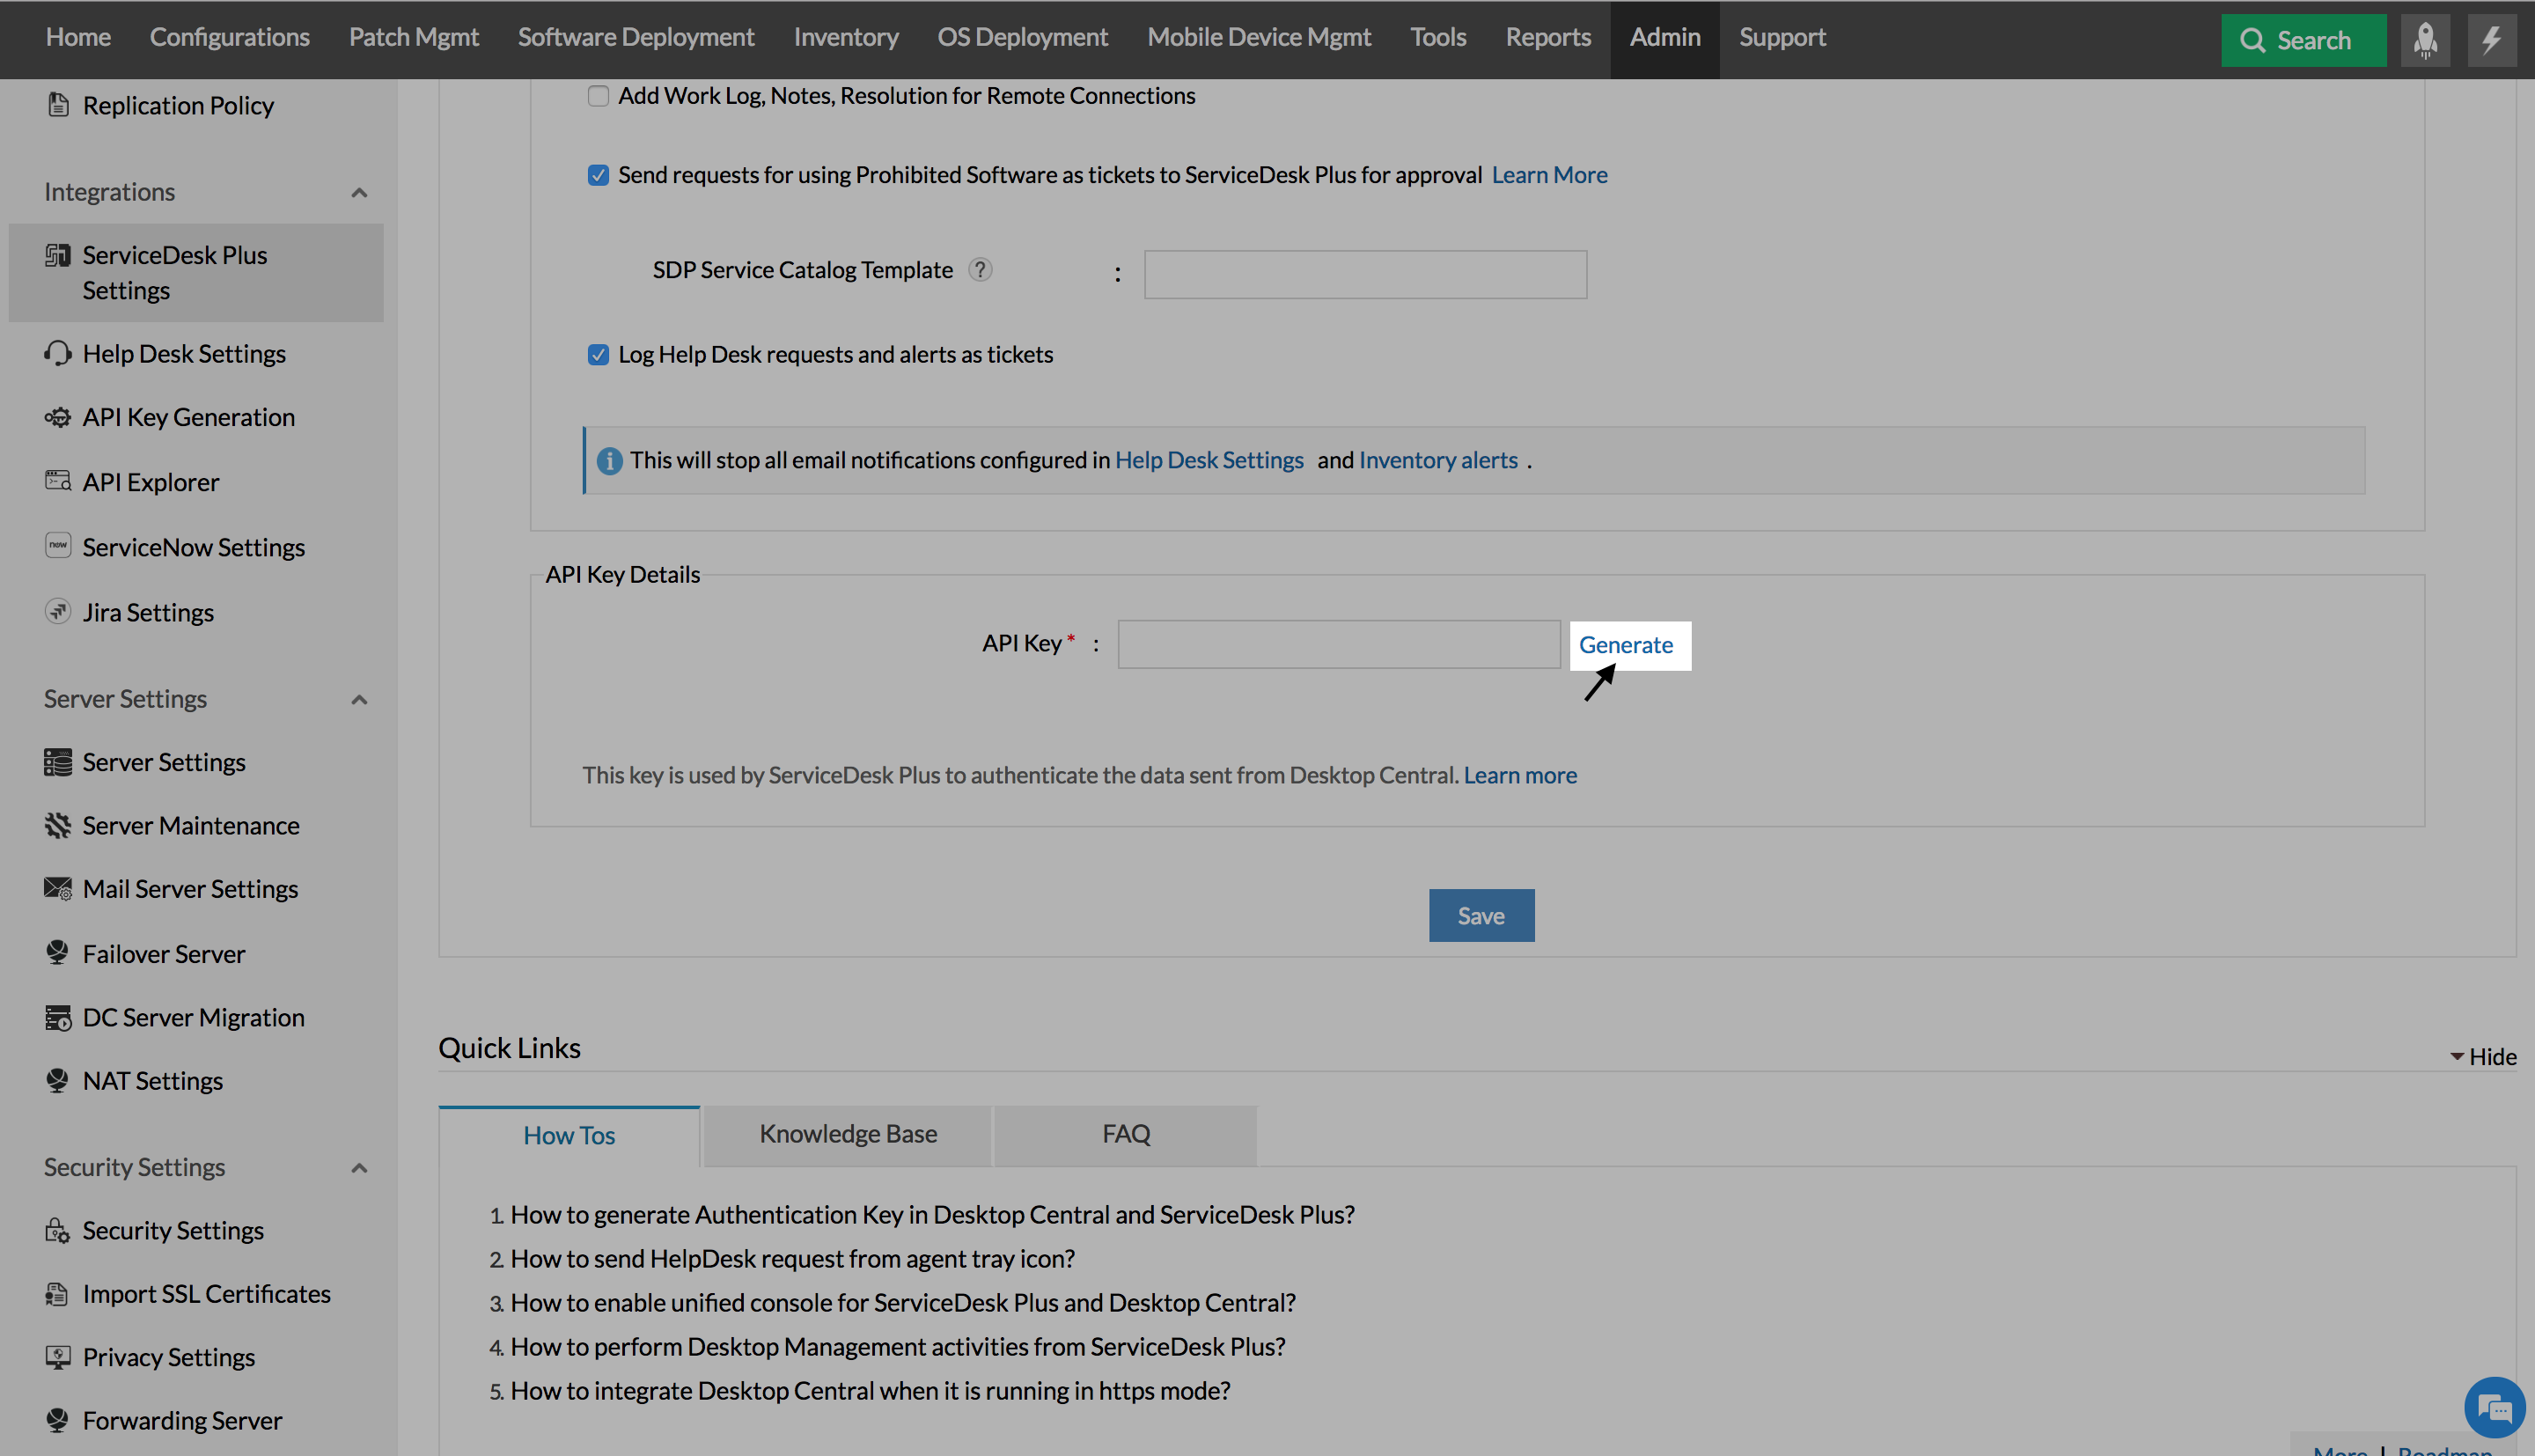The width and height of the screenshot is (2535, 1456).
Task: Uncheck Send requests for Prohibited Software checkbox
Action: [x=598, y=176]
